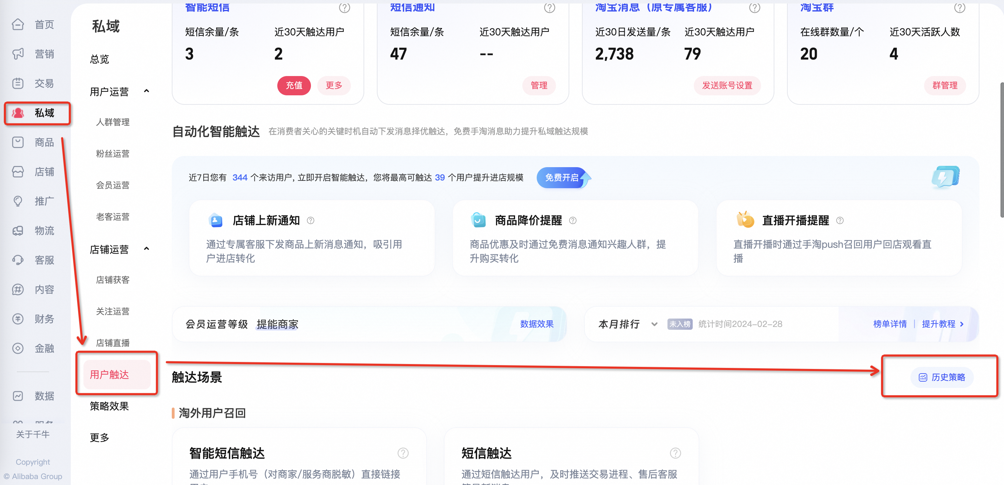Click the 商品降价提醒 bag icon
Screen dimensions: 1004x485
[478, 220]
